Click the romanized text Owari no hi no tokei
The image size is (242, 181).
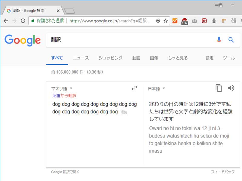coord(189,140)
